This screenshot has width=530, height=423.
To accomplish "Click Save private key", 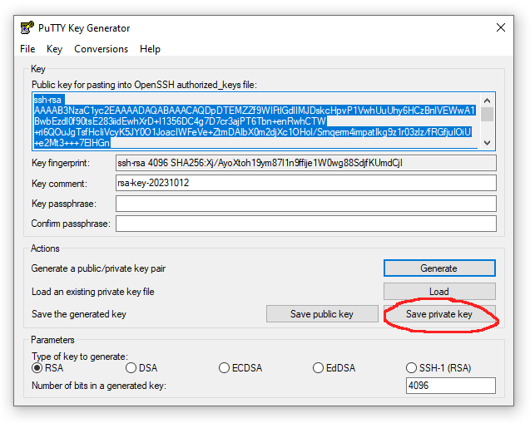I will [x=438, y=314].
